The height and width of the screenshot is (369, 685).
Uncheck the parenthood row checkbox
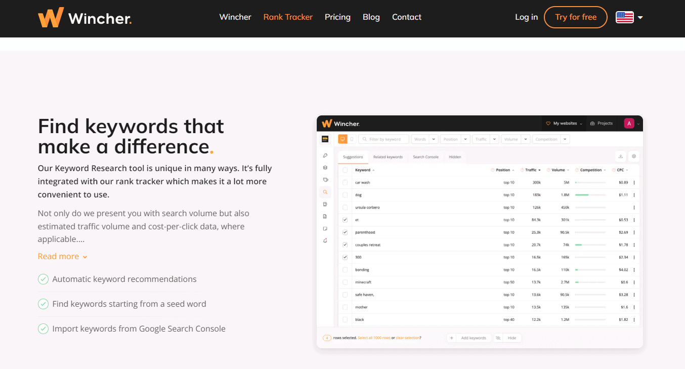(x=345, y=232)
